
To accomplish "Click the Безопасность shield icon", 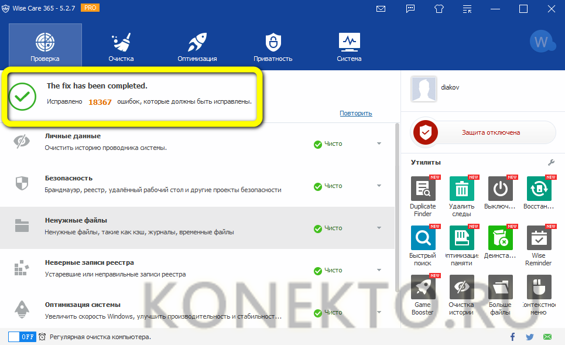I will (22, 183).
